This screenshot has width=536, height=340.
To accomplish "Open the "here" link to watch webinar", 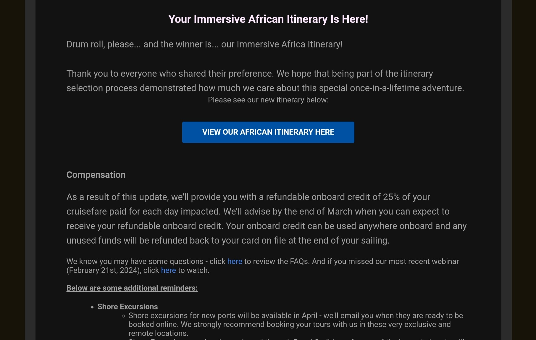I will click(x=168, y=270).
